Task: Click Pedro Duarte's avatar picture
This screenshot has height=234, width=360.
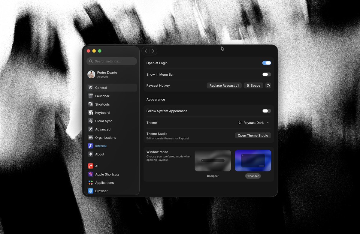Action: (91, 74)
